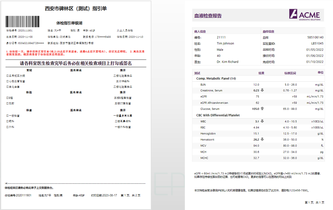Click the collection date 01/05/2022
Screen dimensions: 333x210
[x=315, y=49]
